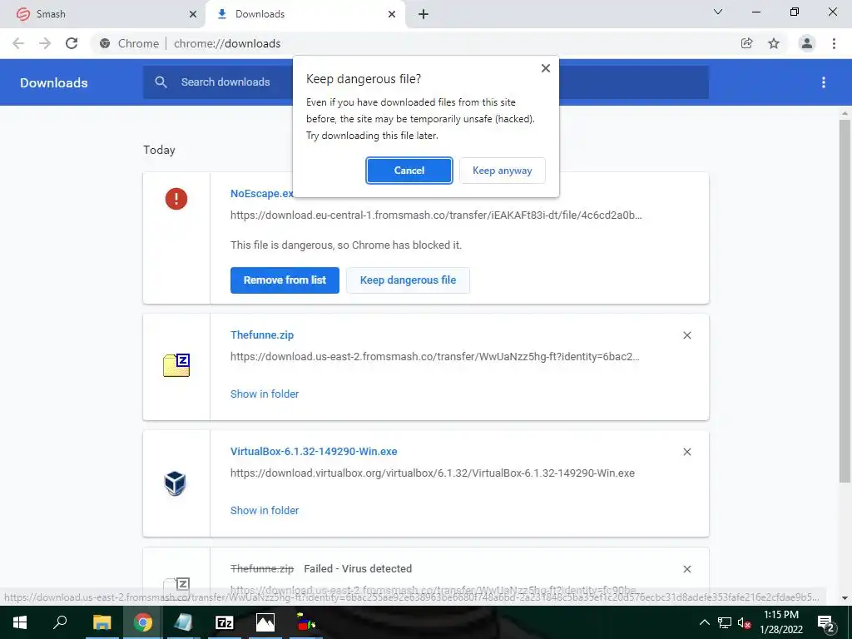The height and width of the screenshot is (639, 852).
Task: Show hidden system tray icons
Action: (704, 622)
